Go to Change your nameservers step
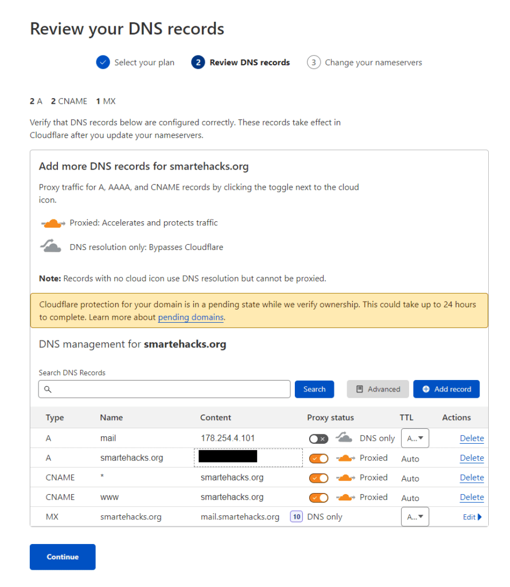Viewport: 510px width, 587px height. 373,62
